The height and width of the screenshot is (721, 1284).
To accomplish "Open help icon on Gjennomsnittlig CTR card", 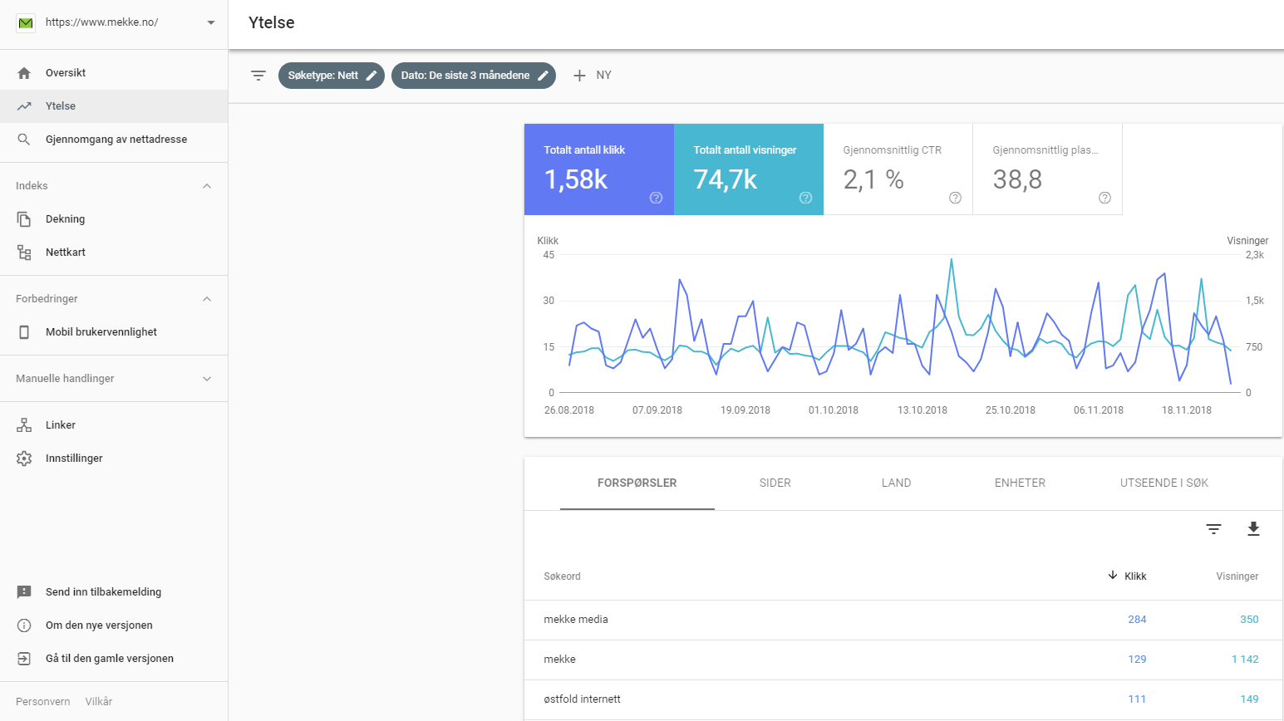I will click(955, 198).
